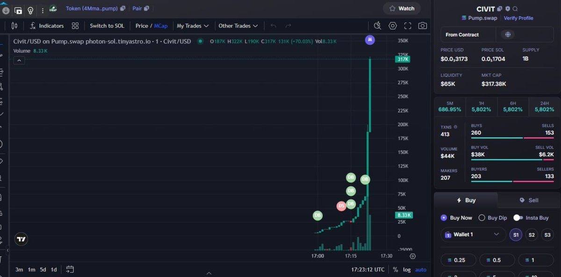This screenshot has height=277, width=561.
Task: Set chart range to 3m
Action: (19, 270)
